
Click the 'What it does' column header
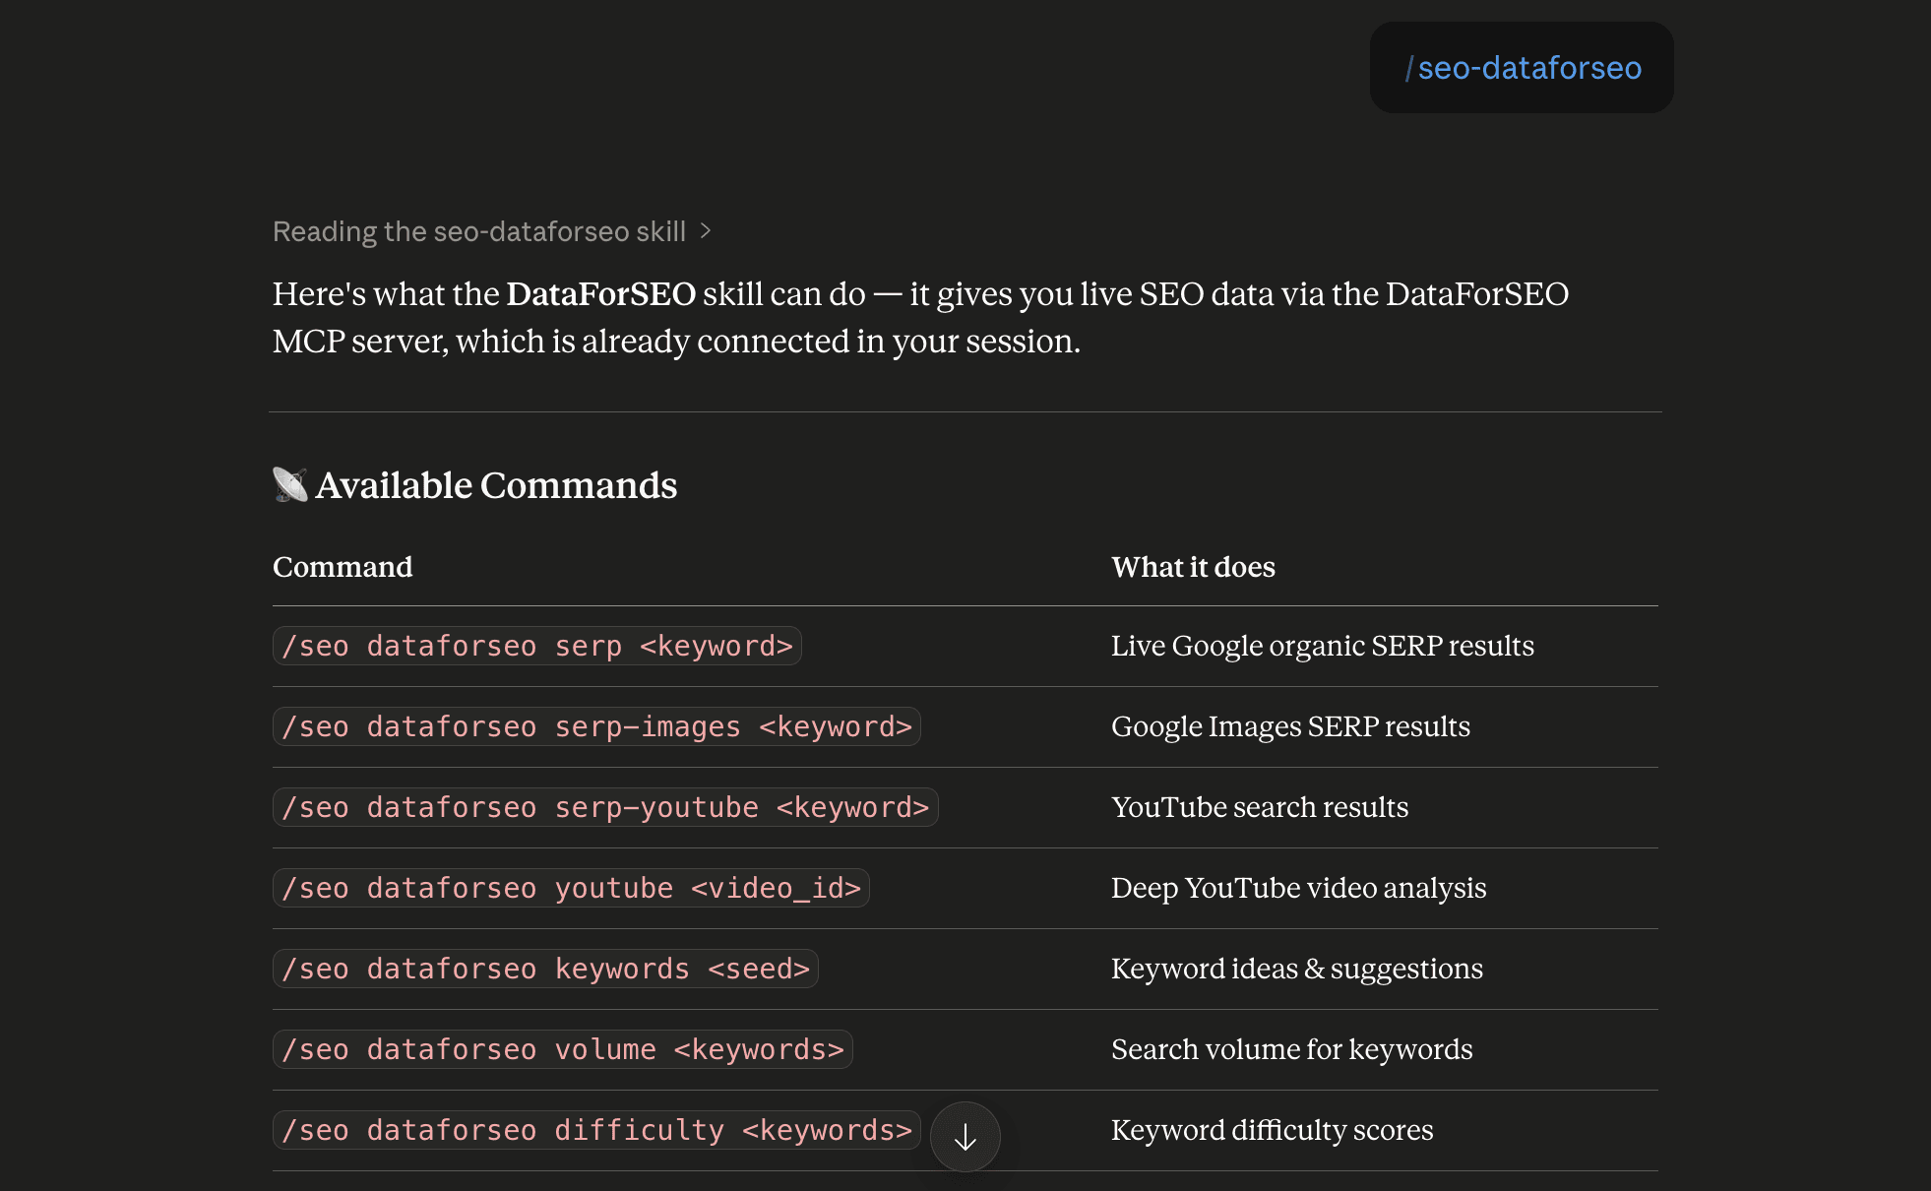(1193, 567)
